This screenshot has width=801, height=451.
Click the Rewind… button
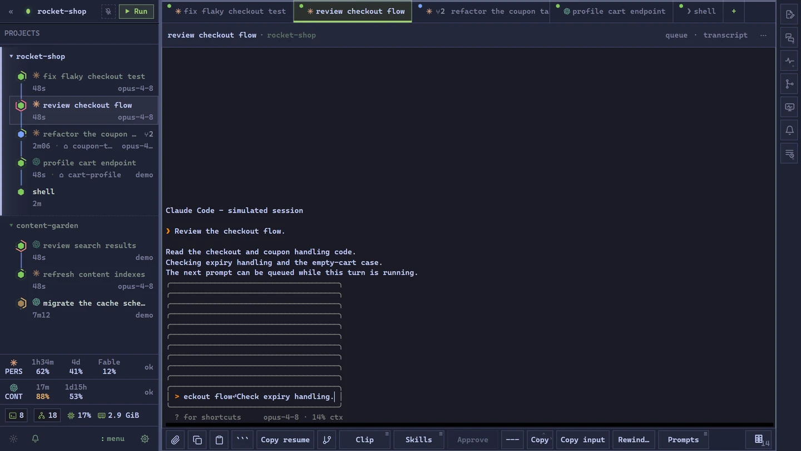(634, 440)
